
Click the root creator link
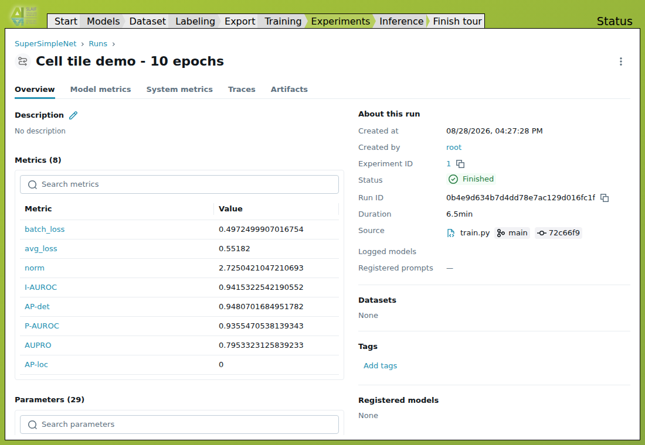(454, 148)
